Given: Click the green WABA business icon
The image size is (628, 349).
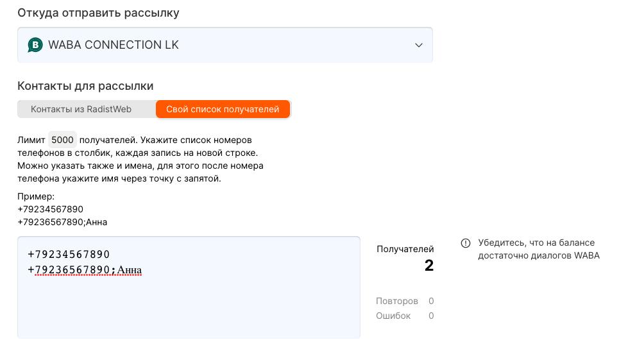Looking at the screenshot, I should pos(35,45).
